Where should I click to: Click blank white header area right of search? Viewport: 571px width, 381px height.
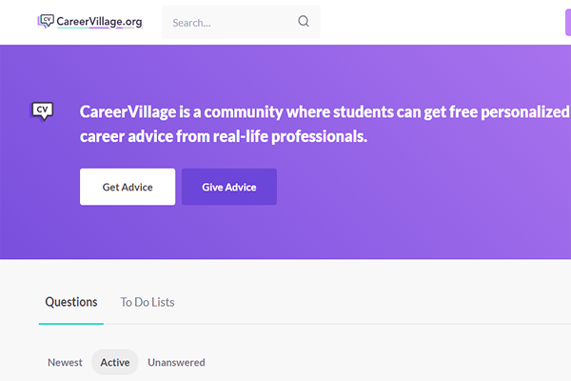coord(428,22)
